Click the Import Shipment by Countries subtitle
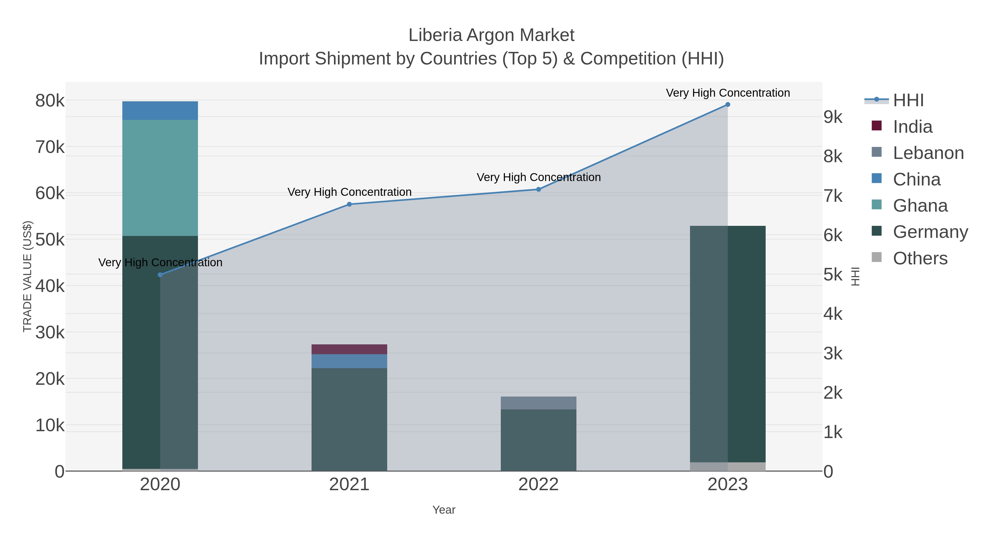This screenshot has height=553, width=983. (491, 59)
